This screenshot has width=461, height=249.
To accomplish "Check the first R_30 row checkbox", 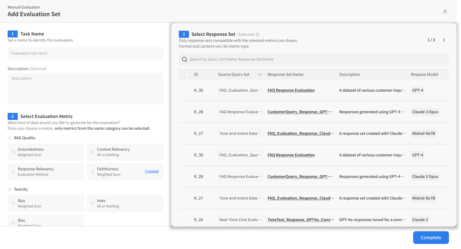I will (x=187, y=90).
